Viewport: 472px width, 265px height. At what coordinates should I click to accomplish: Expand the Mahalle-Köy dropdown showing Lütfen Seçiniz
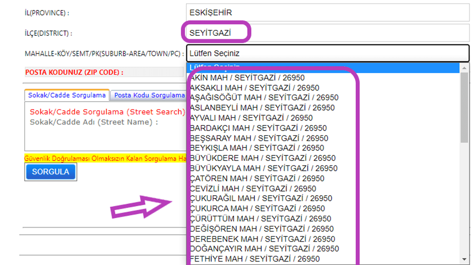point(327,53)
